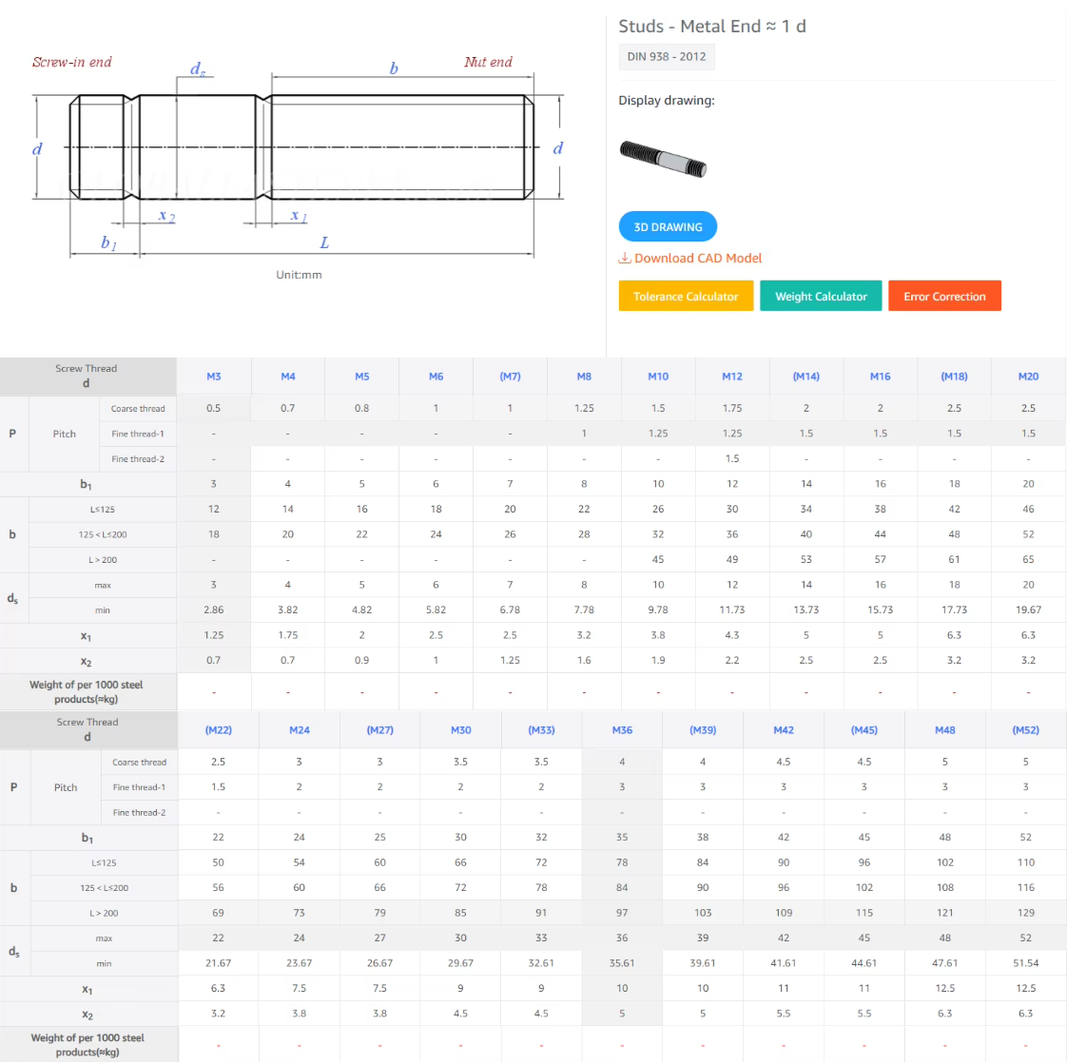This screenshot has height=1064, width=1067.
Task: Select the (M22) thread column header
Action: 219,730
